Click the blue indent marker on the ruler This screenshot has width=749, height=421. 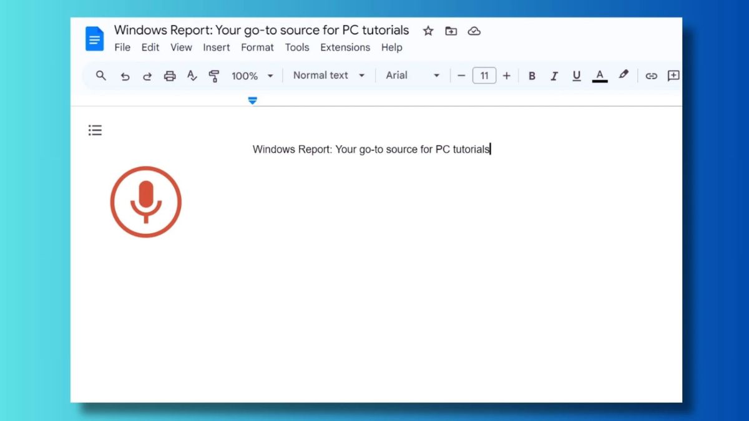click(252, 100)
